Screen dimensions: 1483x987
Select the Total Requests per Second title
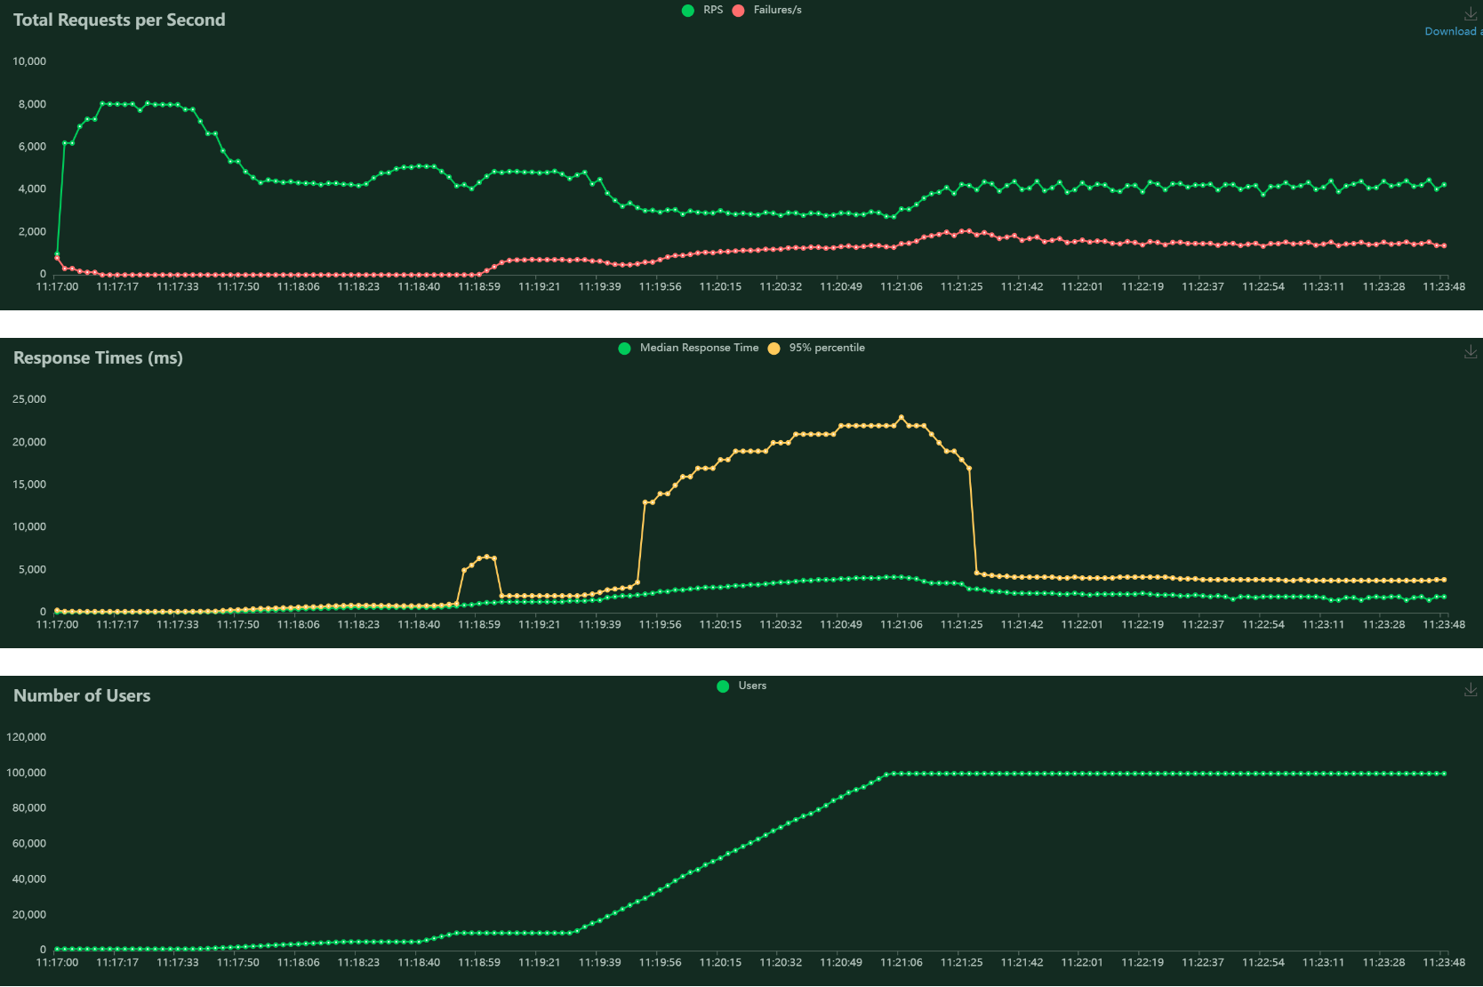point(119,20)
